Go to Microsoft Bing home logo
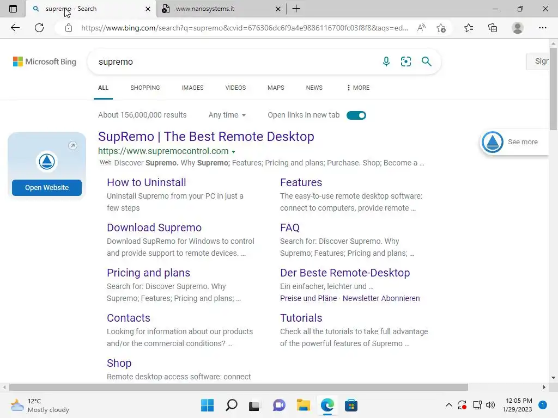This screenshot has height=418, width=558. [x=45, y=62]
